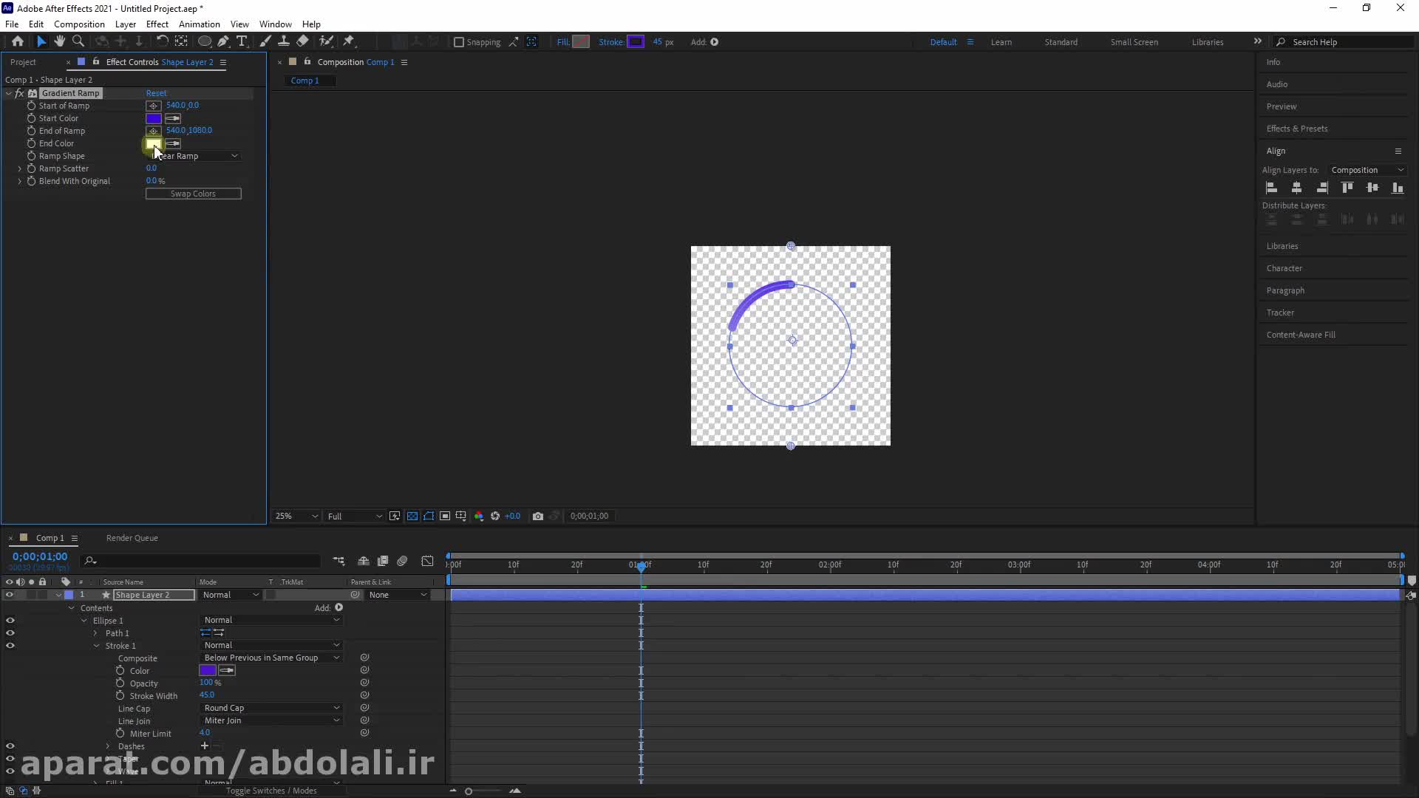1419x798 pixels.
Task: Switch to the Render Queue tab
Action: [132, 538]
